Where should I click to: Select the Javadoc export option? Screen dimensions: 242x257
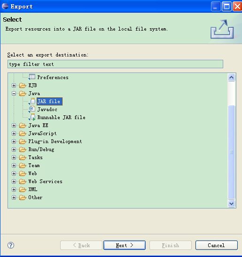coord(47,109)
